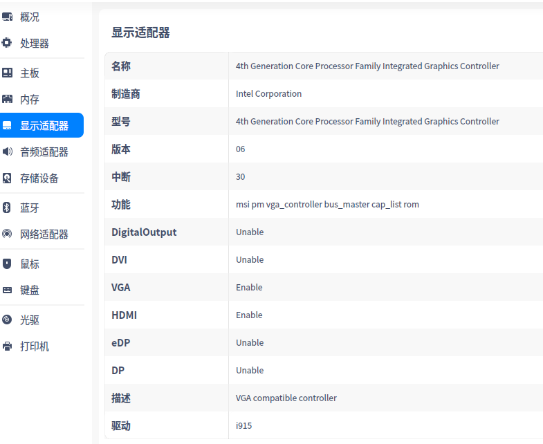
Task: Click the 制造商 label cell
Action: [x=167, y=93]
